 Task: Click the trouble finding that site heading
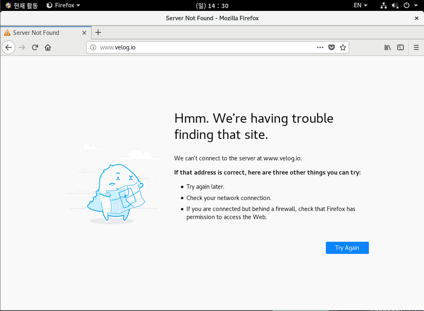254,126
